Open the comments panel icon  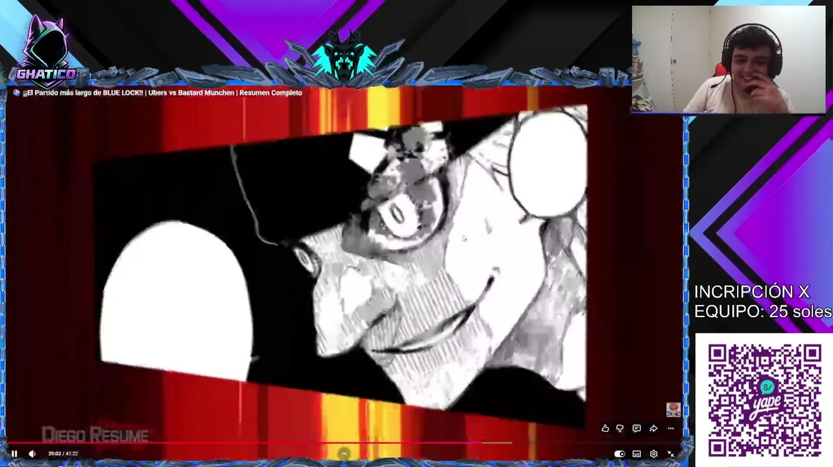(636, 428)
